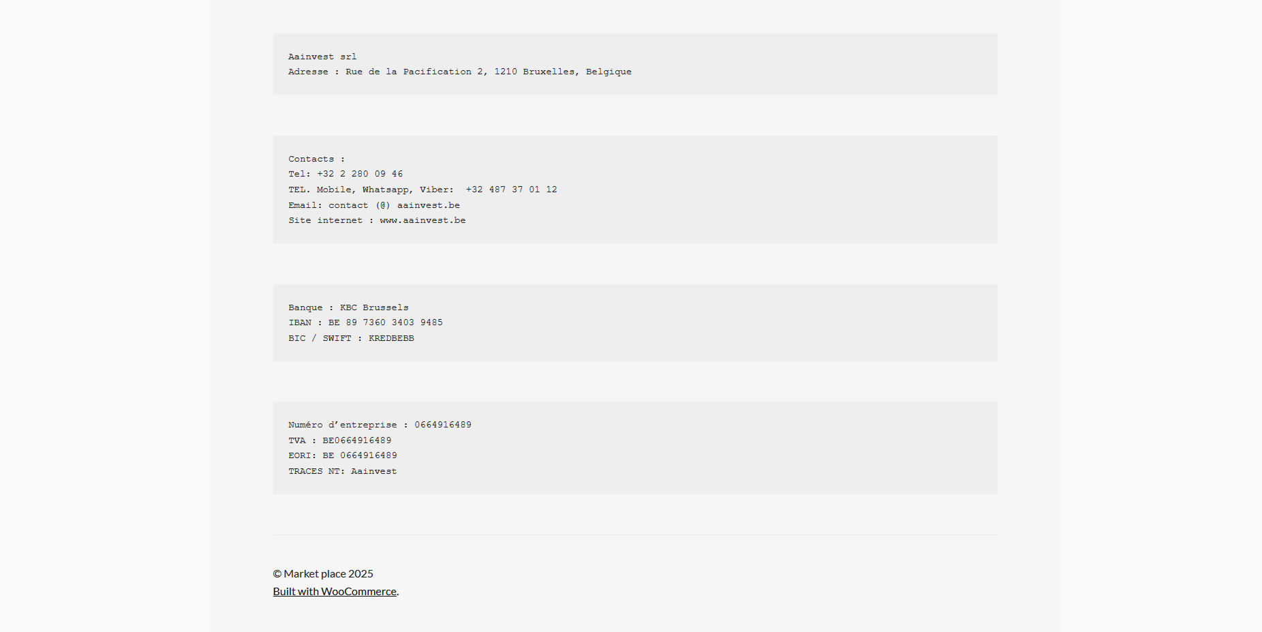Click the Site internet label

click(325, 220)
